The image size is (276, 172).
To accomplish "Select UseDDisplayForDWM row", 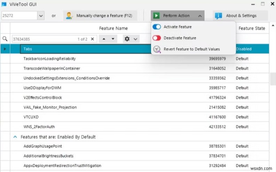I will [135, 88].
